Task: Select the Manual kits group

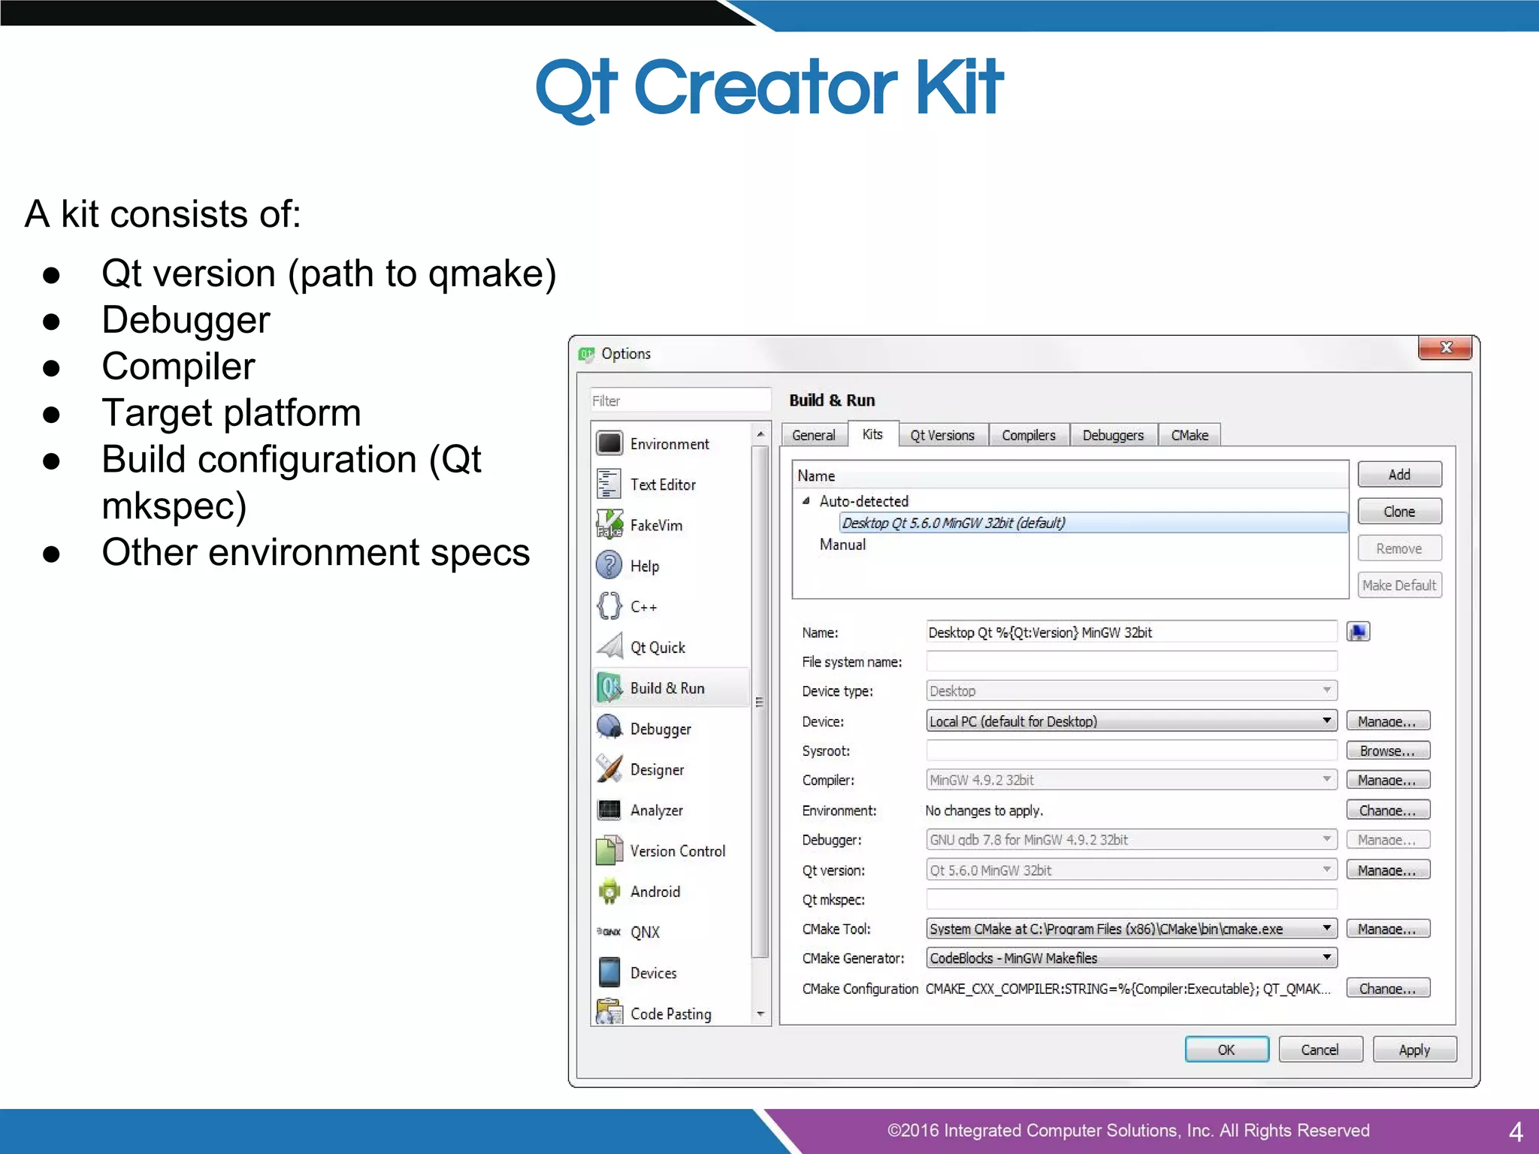Action: click(842, 544)
